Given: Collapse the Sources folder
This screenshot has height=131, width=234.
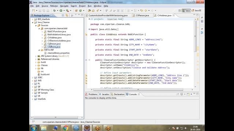Looking at the screenshot, I should pyautogui.click(x=36, y=25).
